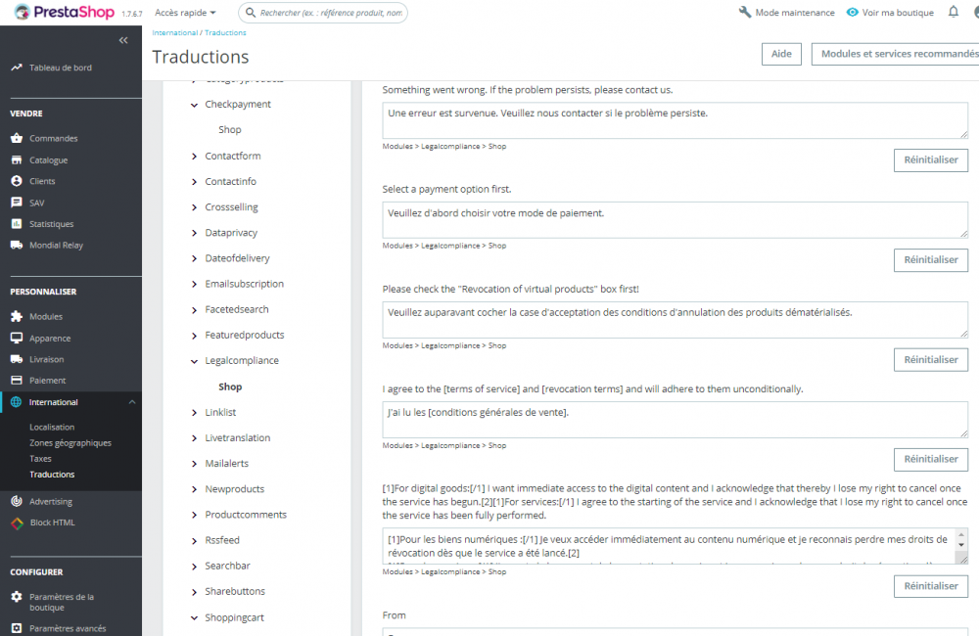
Task: Click the Block HTML icon
Action: [17, 523]
